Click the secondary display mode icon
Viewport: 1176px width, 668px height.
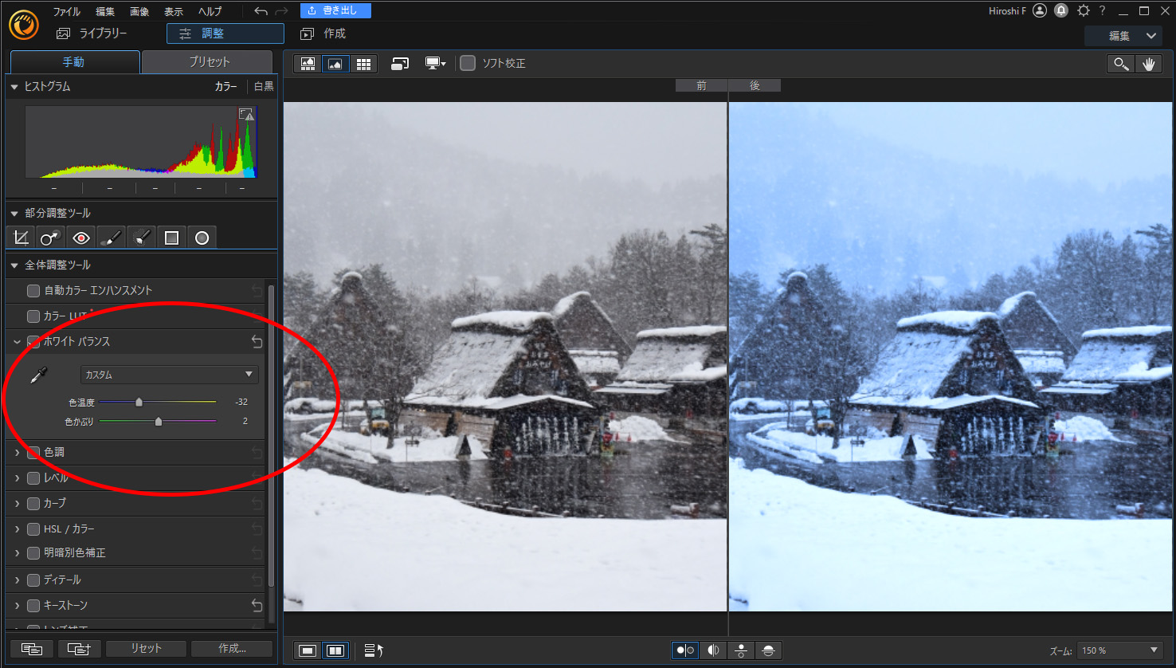click(400, 64)
